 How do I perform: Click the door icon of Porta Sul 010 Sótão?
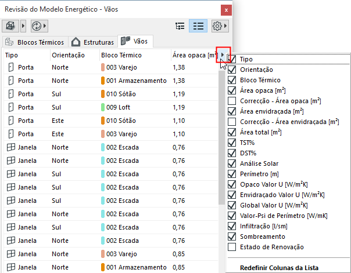[x=11, y=94]
